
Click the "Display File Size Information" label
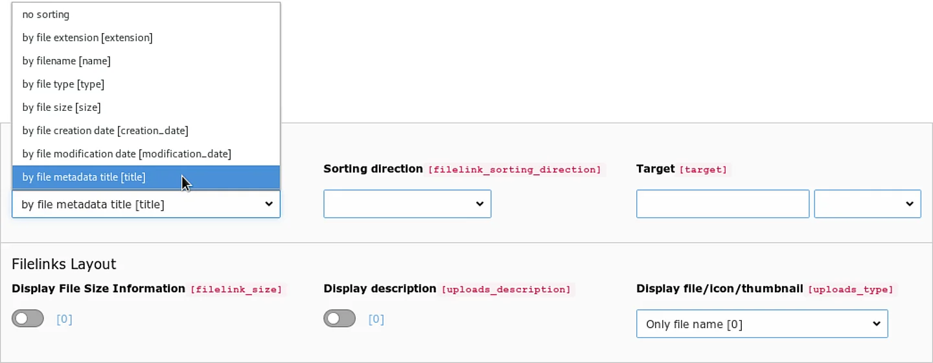98,289
